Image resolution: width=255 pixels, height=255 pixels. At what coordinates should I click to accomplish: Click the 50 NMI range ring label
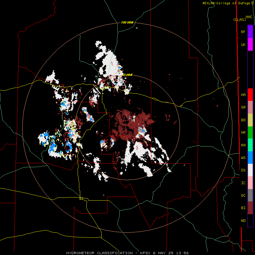tap(127, 75)
